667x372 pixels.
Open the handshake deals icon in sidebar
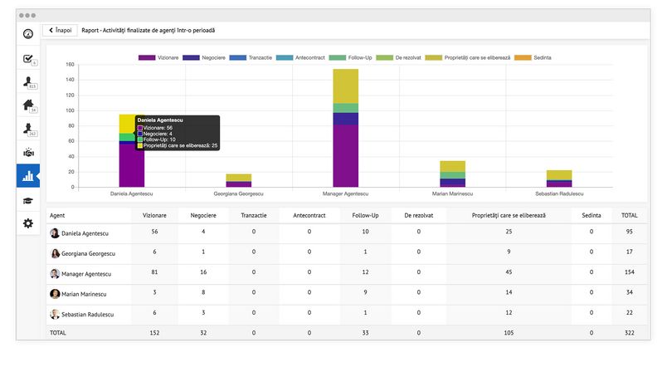pos(28,153)
